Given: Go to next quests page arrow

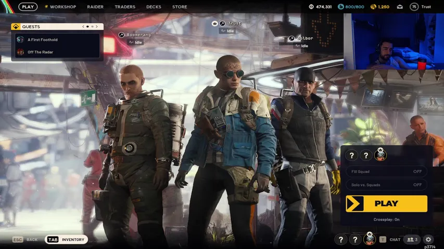Looking at the screenshot, I should pos(97,26).
